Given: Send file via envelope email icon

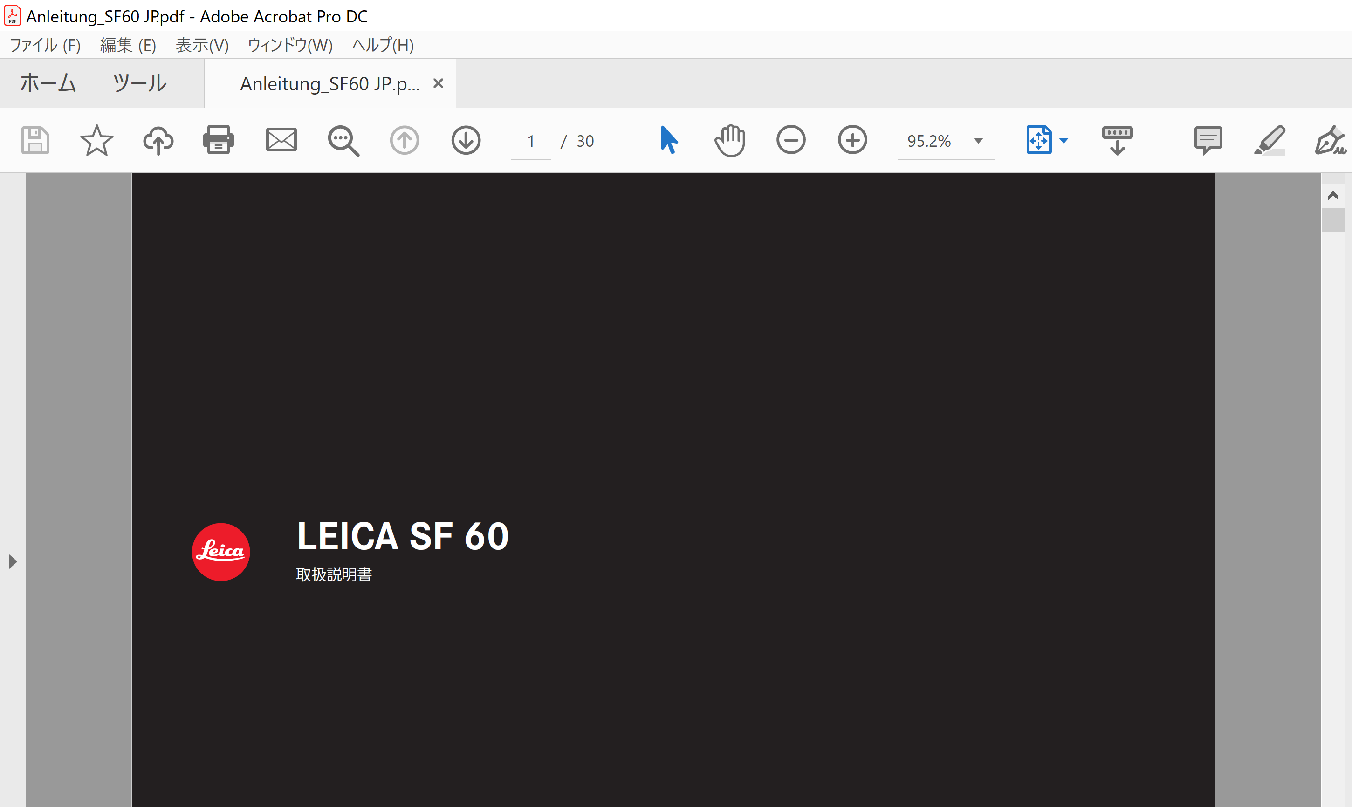Looking at the screenshot, I should tap(281, 140).
